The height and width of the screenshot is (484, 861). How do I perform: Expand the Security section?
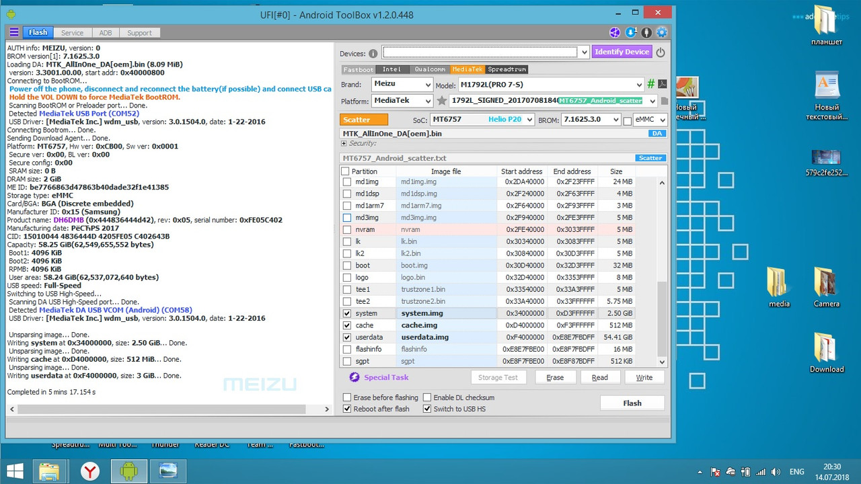pyautogui.click(x=344, y=143)
